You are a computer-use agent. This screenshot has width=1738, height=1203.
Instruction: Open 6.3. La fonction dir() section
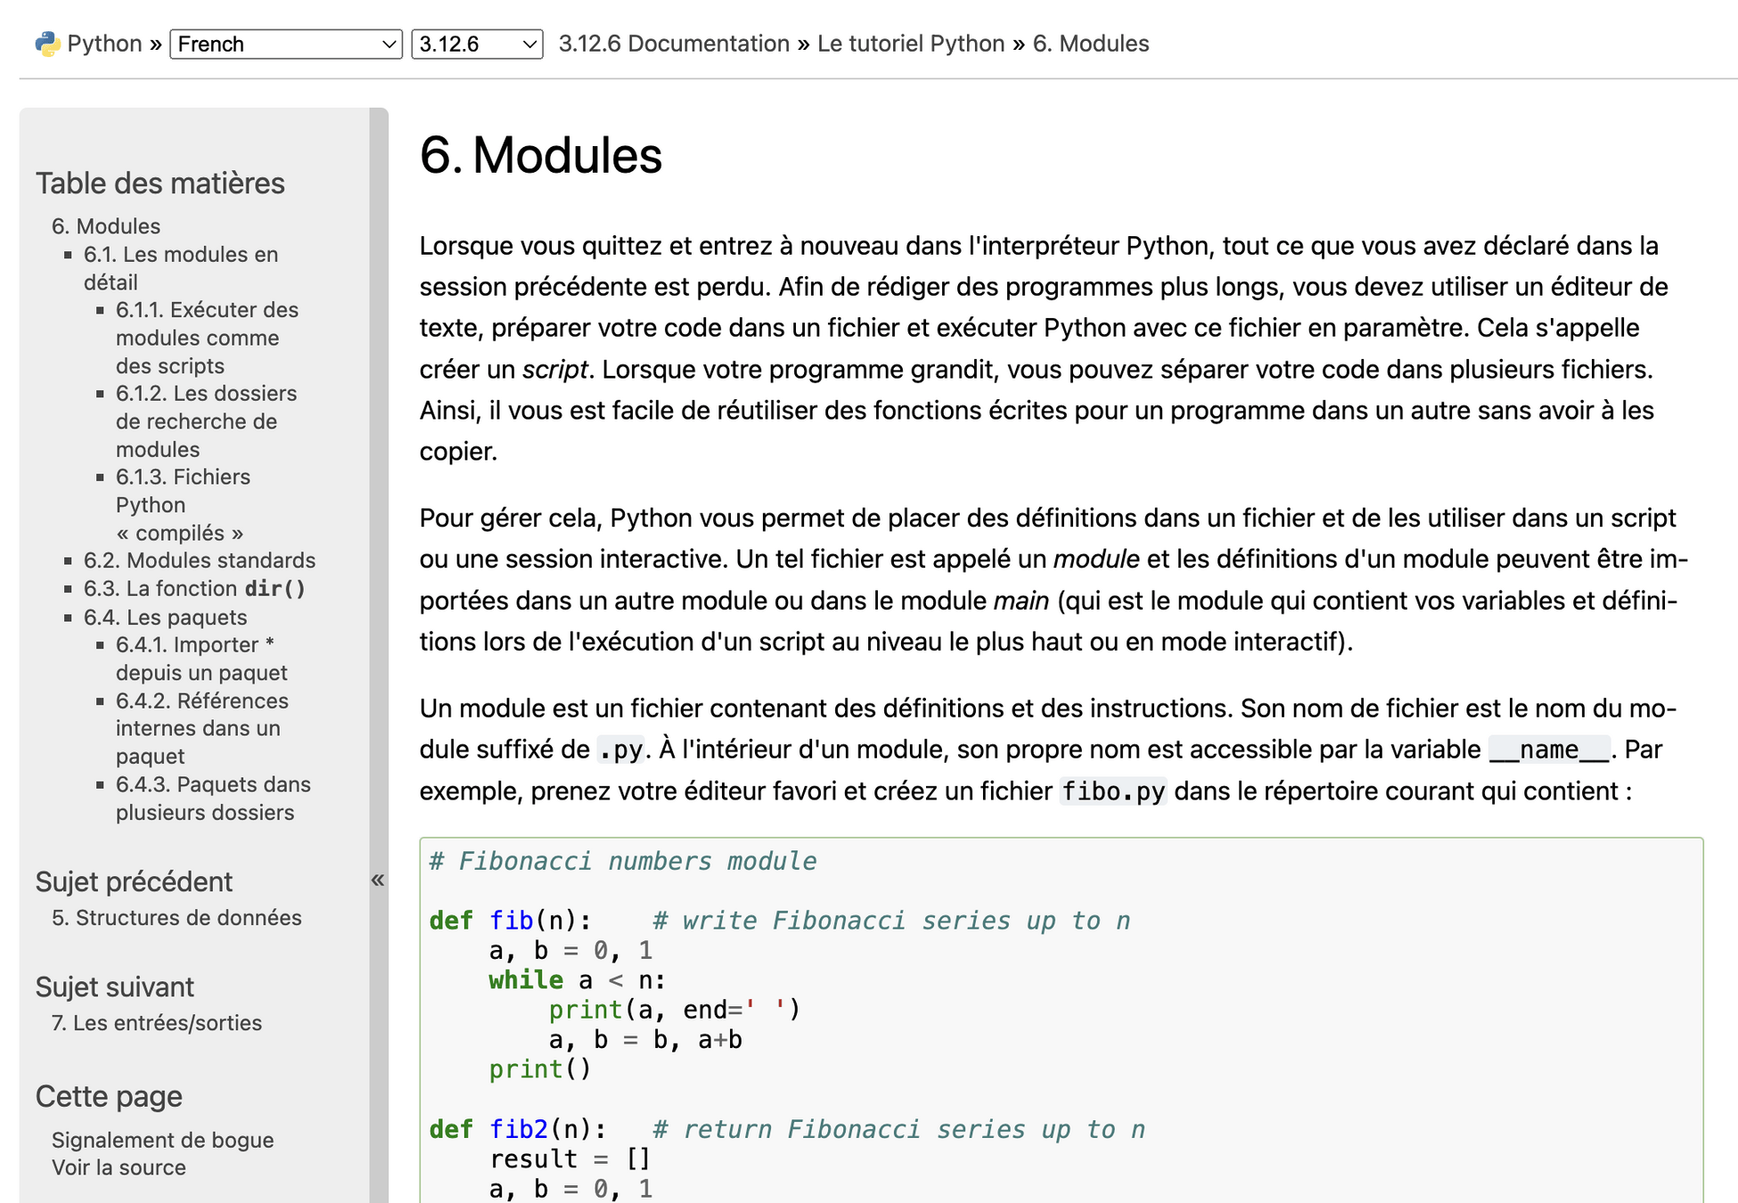pos(194,589)
